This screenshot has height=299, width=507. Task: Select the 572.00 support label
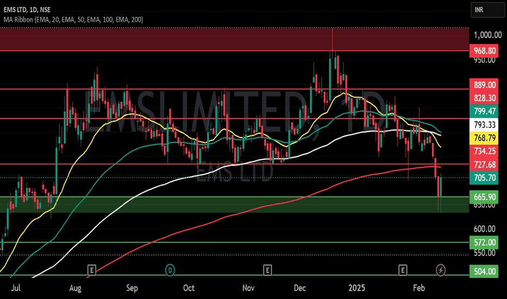pyautogui.click(x=484, y=242)
